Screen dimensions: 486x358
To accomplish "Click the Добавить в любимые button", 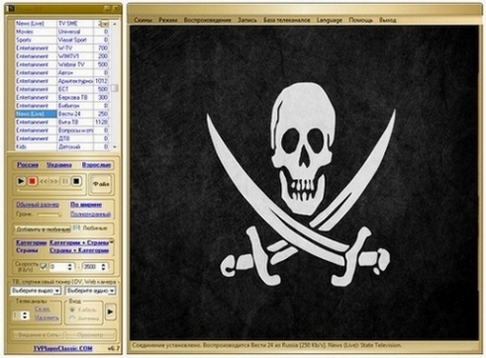I will pos(43,229).
